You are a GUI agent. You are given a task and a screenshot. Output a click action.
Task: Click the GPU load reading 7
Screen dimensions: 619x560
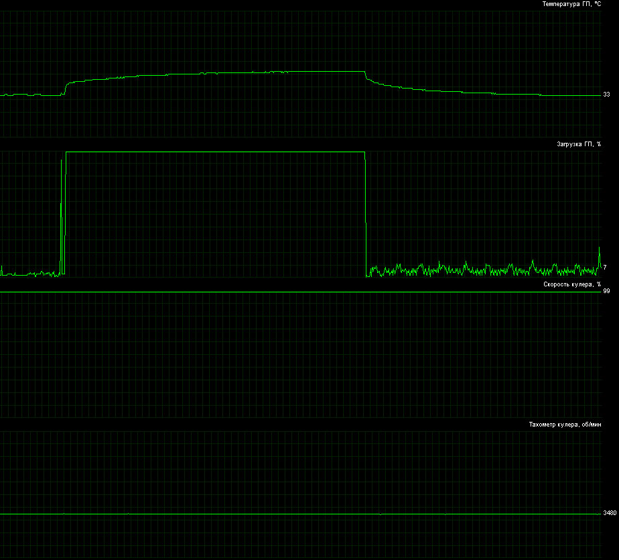[x=605, y=268]
